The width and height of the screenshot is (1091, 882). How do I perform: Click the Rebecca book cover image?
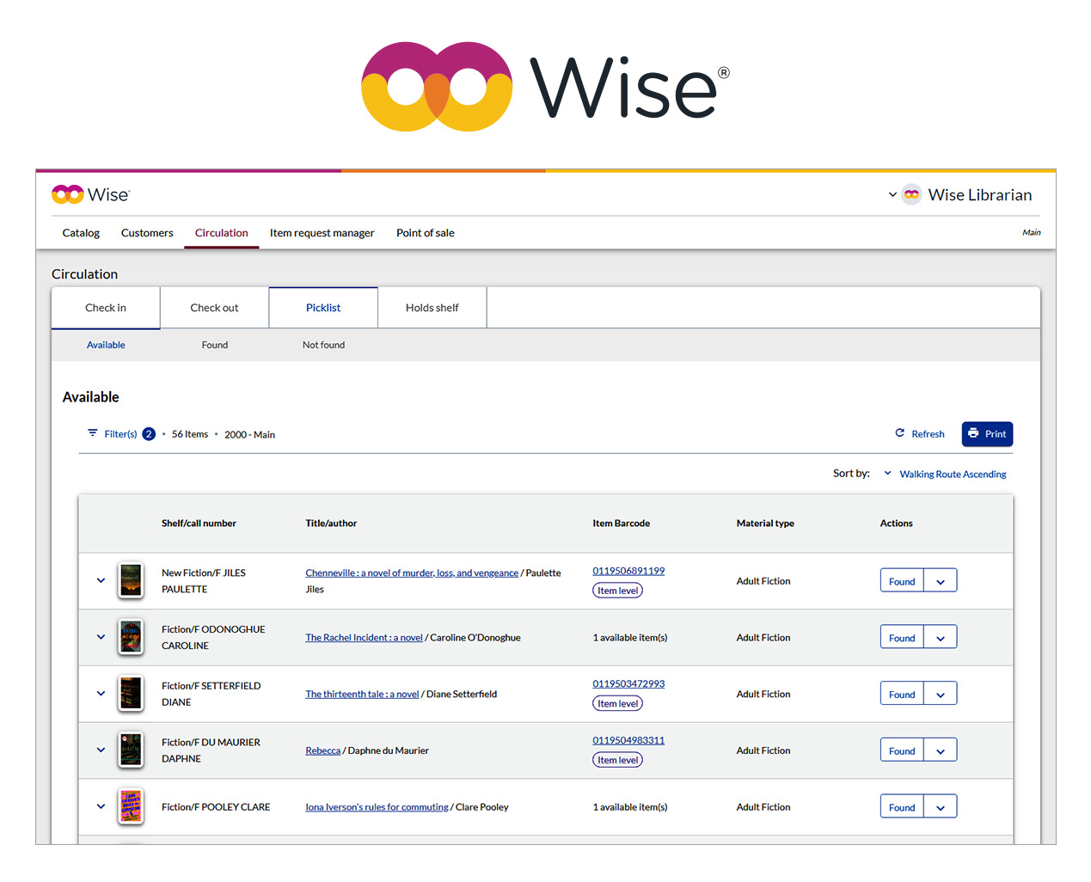(131, 750)
